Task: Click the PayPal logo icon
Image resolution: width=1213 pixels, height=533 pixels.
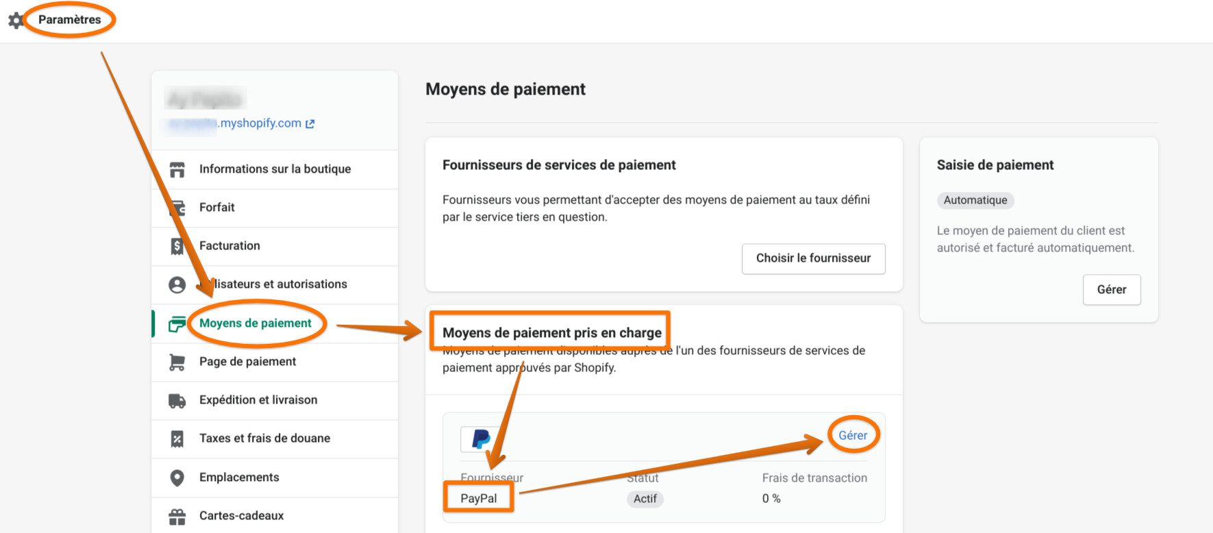Action: click(x=481, y=439)
